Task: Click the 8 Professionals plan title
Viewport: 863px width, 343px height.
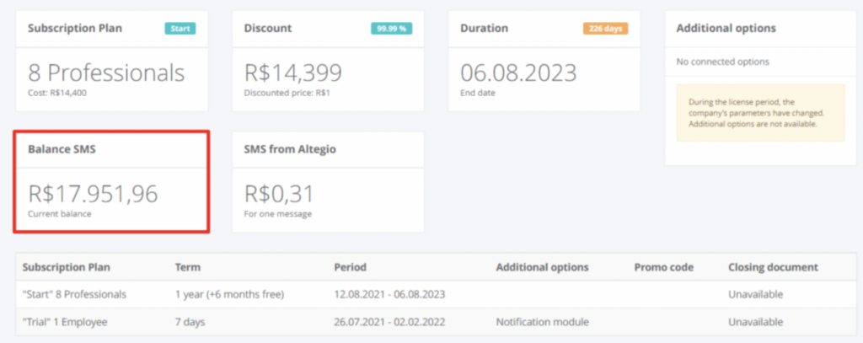Action: 106,72
